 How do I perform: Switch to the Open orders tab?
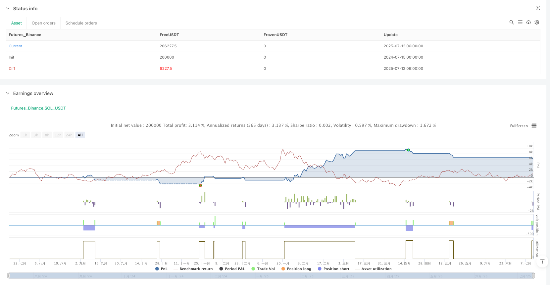[43, 23]
